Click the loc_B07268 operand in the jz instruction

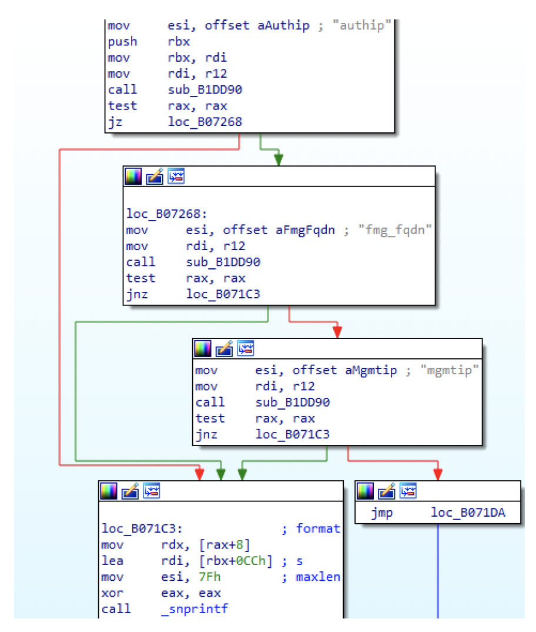coord(204,122)
